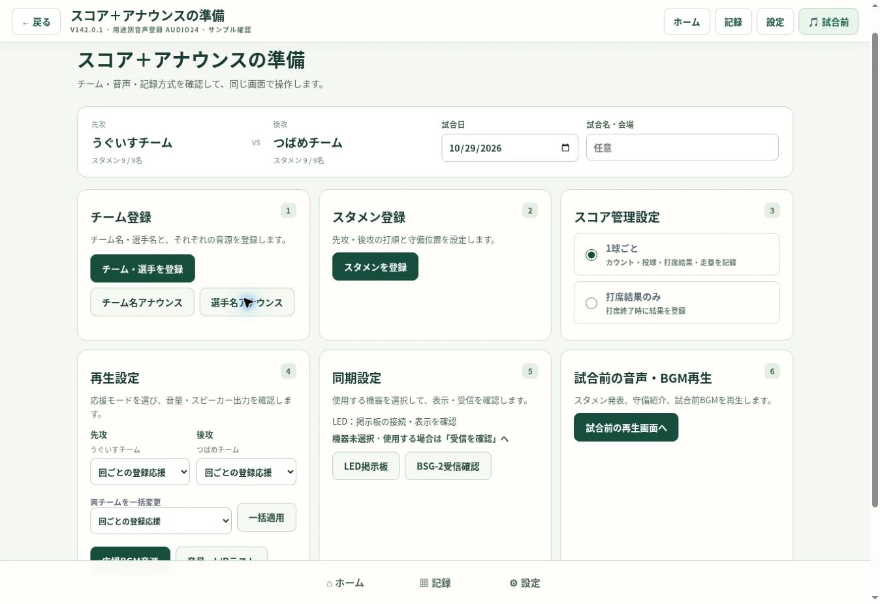Click the 試合前の音声・BGM再生 heading

643,378
